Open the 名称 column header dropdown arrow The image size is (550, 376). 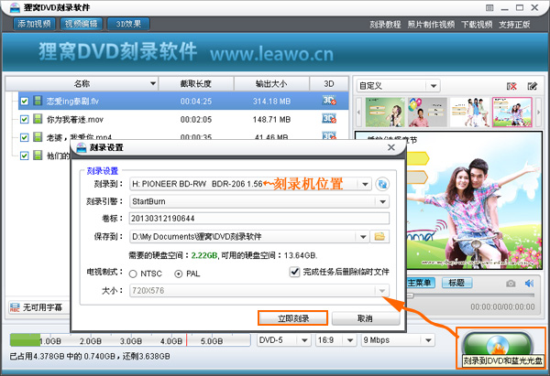[x=153, y=83]
